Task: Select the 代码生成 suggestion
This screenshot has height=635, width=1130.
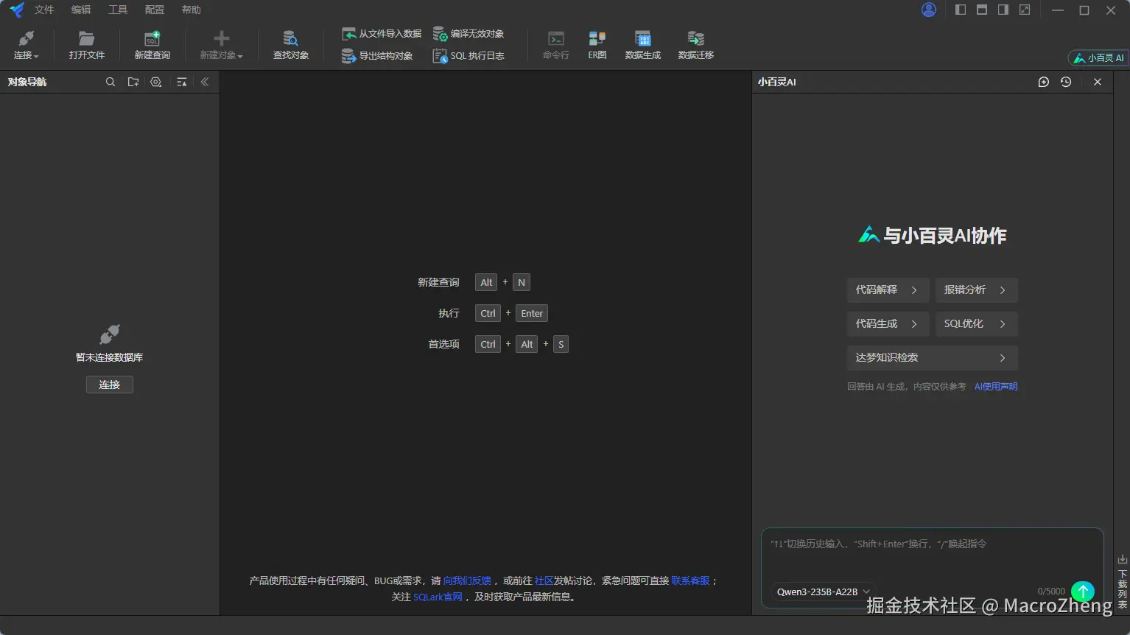Action: (888, 324)
